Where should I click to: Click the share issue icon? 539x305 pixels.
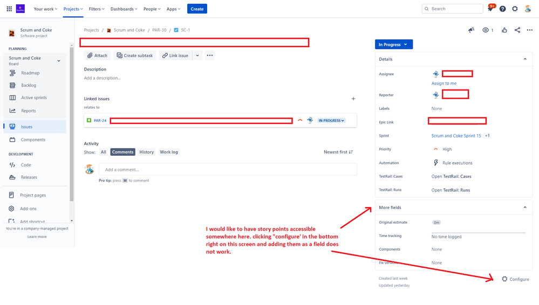[x=517, y=30]
